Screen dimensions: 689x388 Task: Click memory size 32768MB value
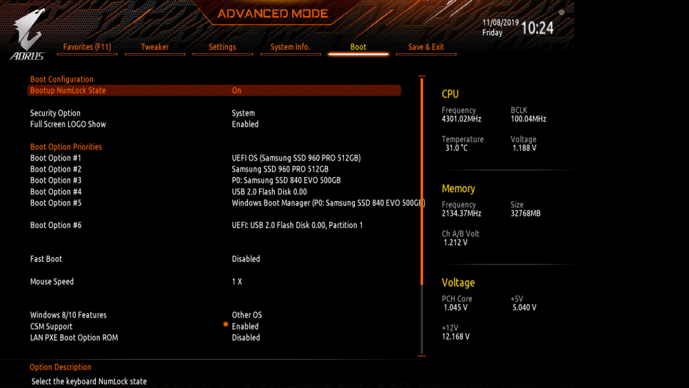(x=526, y=214)
